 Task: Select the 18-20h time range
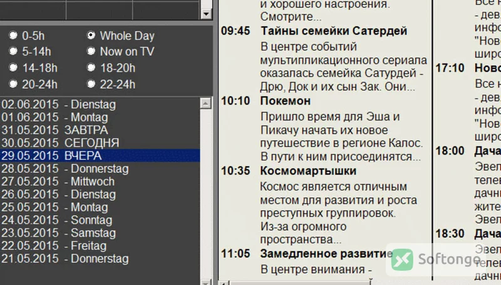tap(91, 67)
